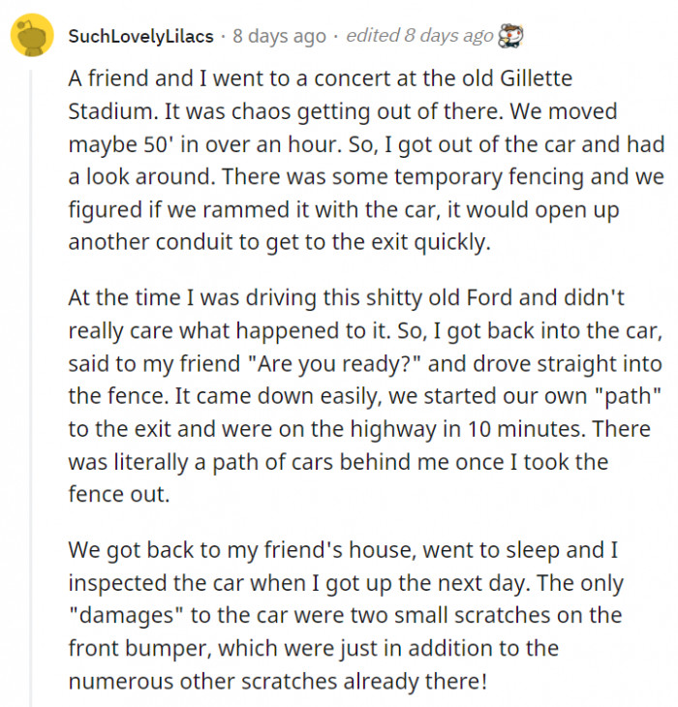This screenshot has height=707, width=678.
Task: Click the award icon beside the edited label
Action: (509, 37)
